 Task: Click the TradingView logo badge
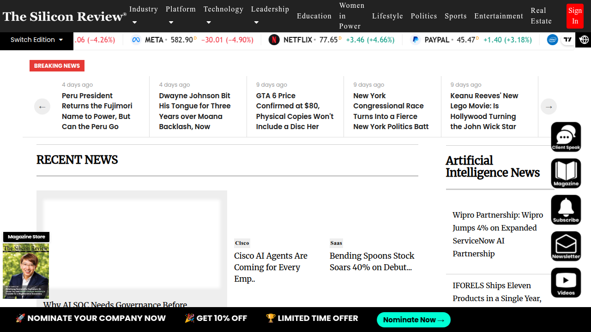(568, 40)
